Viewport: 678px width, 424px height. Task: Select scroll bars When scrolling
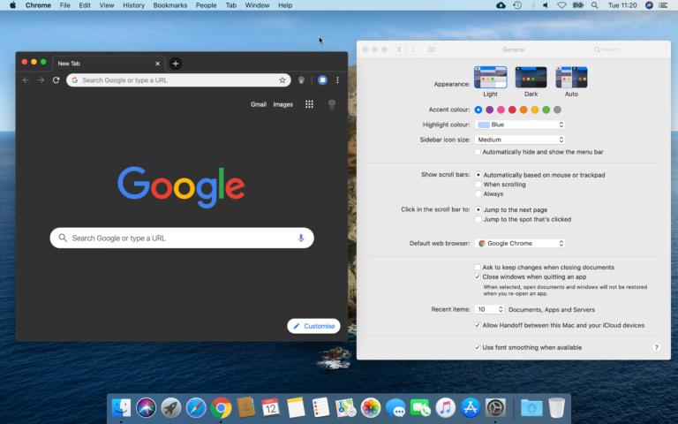(x=478, y=185)
